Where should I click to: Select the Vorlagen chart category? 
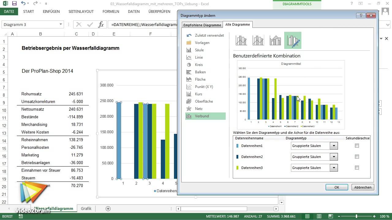[205, 43]
